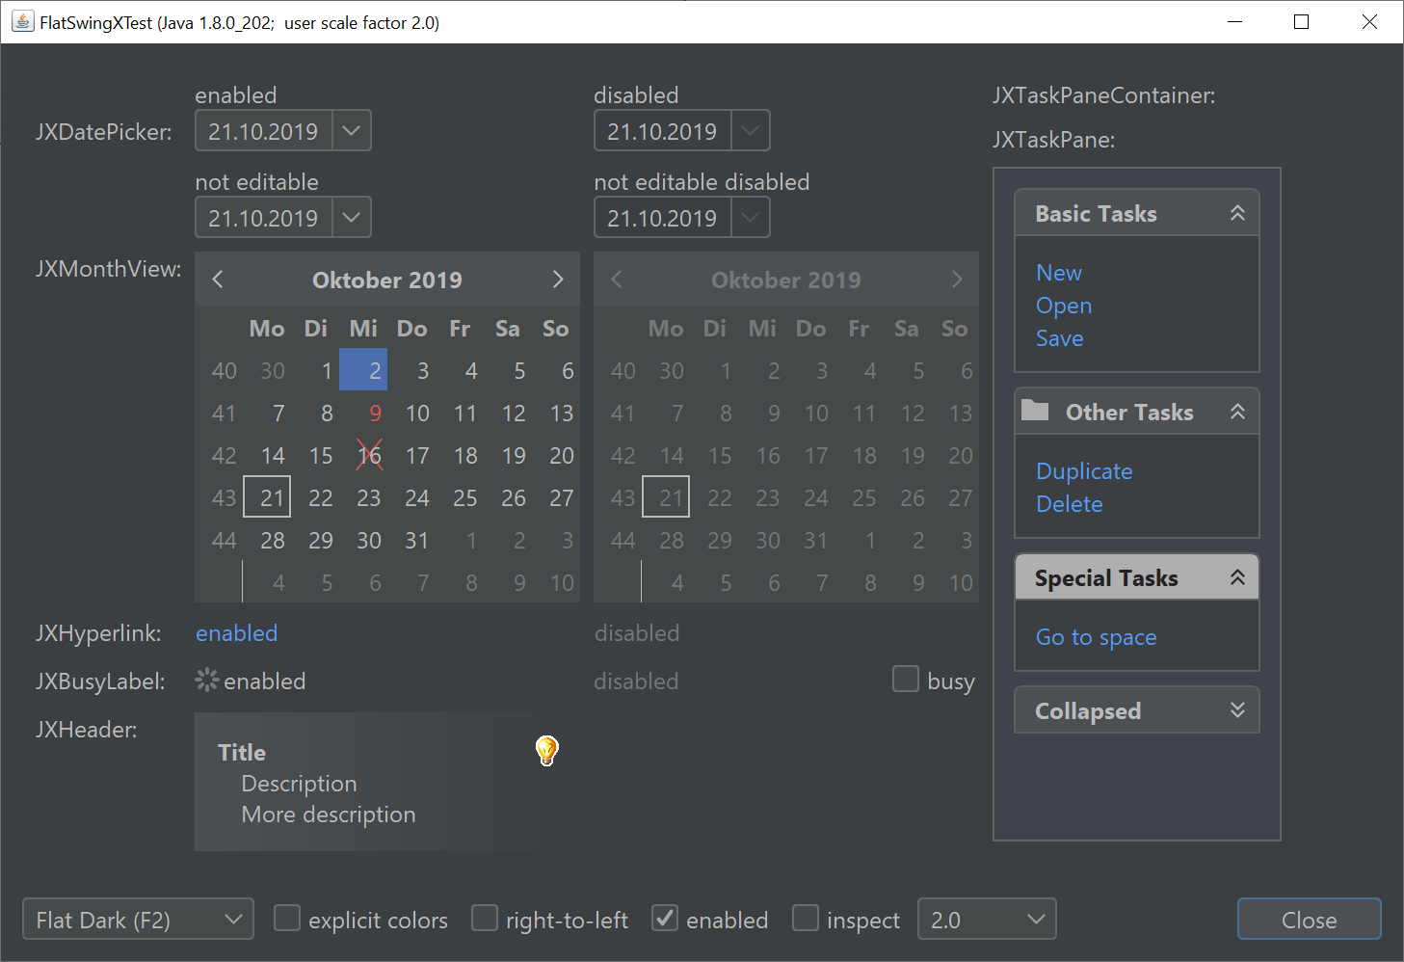This screenshot has width=1404, height=962.
Task: Open the 2.0 scale factor dropdown
Action: pyautogui.click(x=987, y=919)
